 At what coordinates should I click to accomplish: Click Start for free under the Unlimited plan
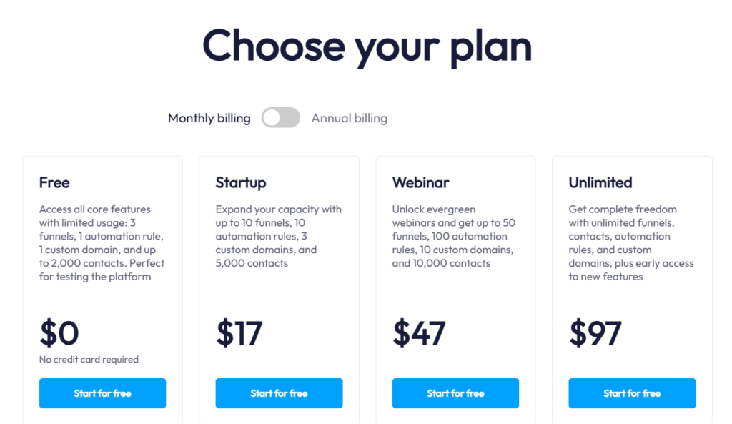point(632,393)
